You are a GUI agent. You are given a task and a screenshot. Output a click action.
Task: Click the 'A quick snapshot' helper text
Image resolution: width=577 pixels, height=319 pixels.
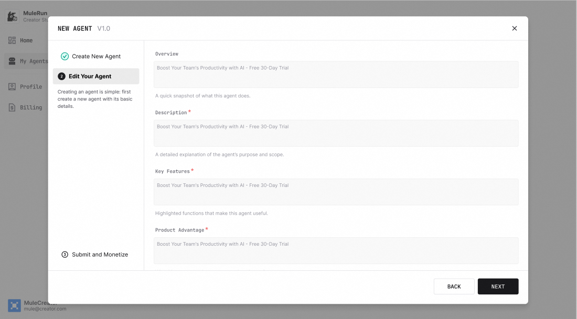203,96
